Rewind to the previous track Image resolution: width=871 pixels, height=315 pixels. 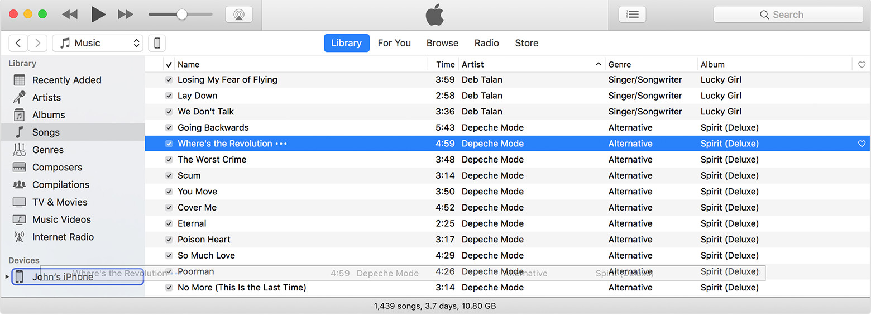tap(70, 15)
